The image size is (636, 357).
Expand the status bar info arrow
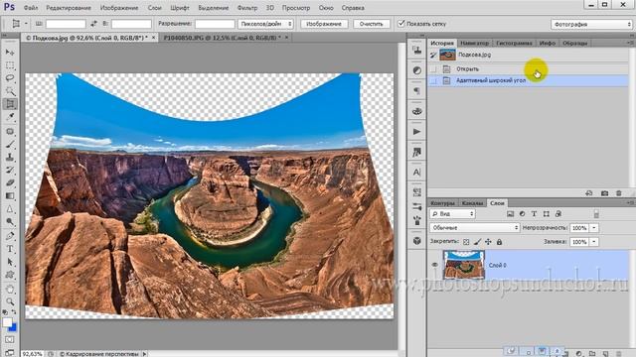[x=145, y=354]
